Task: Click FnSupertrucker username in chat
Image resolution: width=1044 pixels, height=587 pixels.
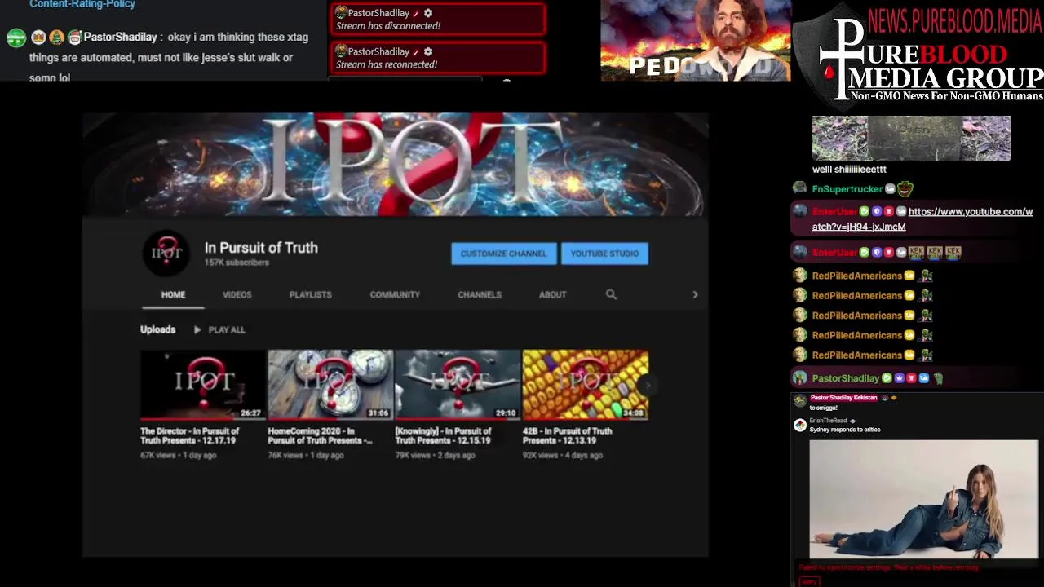Action: click(847, 189)
